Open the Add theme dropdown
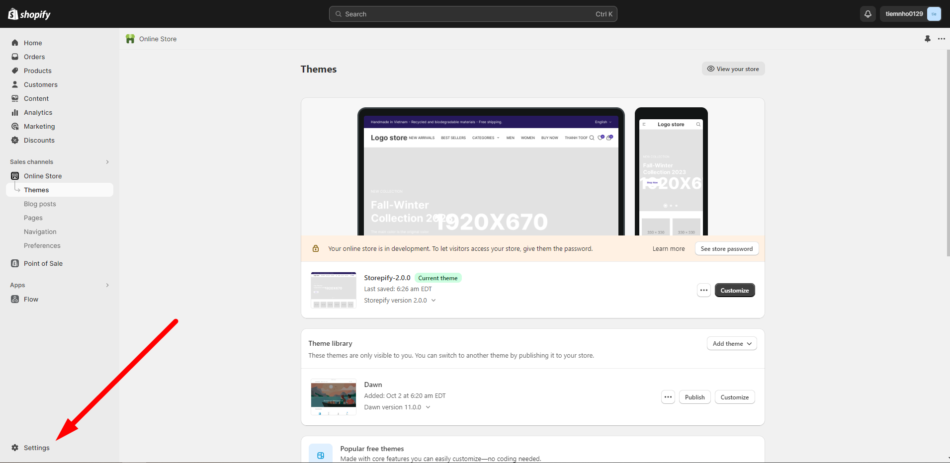Screen dimensions: 950x463 pos(732,343)
